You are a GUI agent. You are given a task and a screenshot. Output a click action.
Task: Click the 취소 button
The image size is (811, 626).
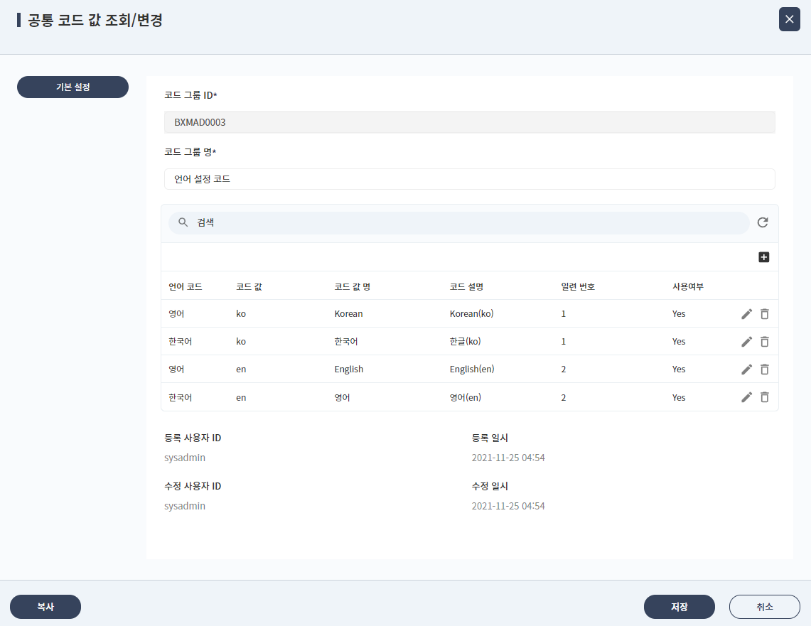tap(765, 607)
